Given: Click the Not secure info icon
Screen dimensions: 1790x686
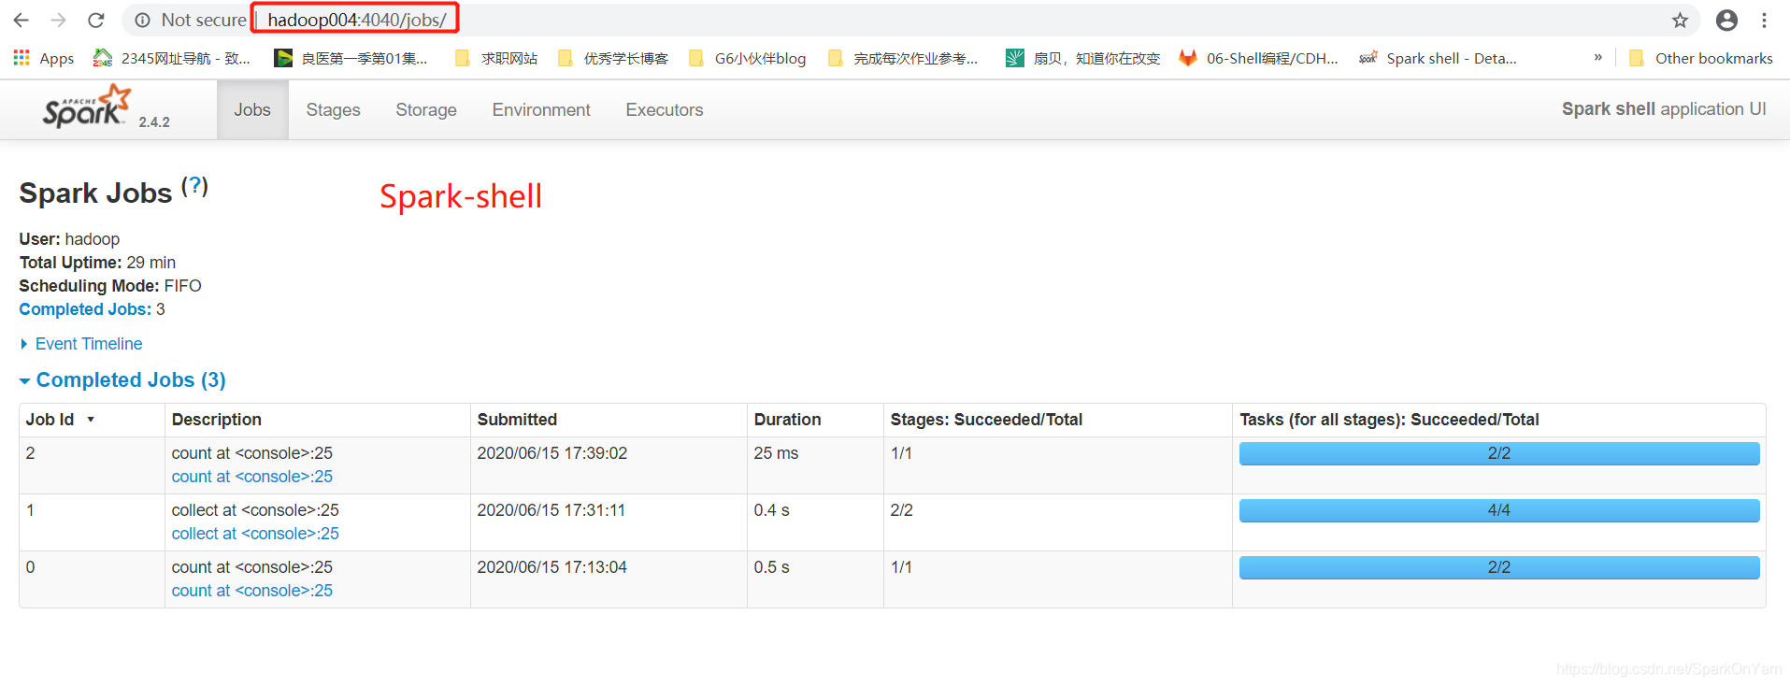Looking at the screenshot, I should click(x=142, y=20).
